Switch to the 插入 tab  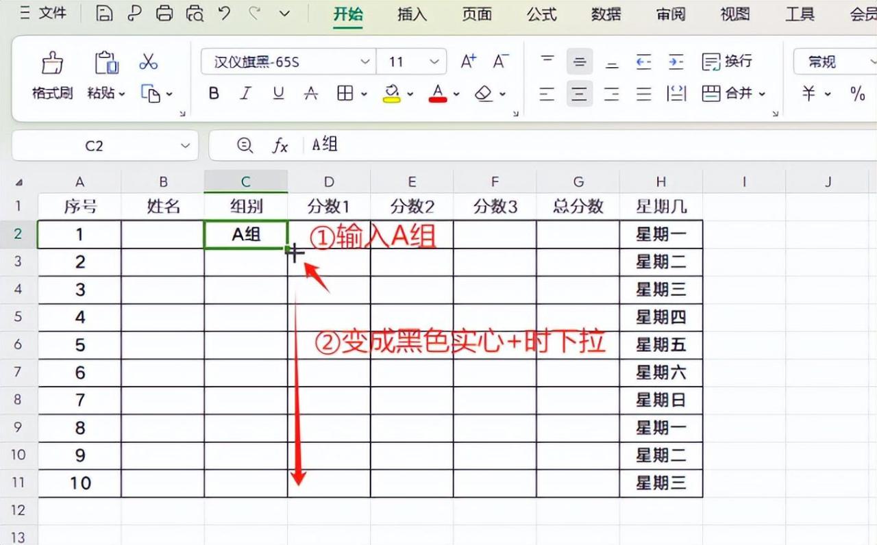click(412, 14)
